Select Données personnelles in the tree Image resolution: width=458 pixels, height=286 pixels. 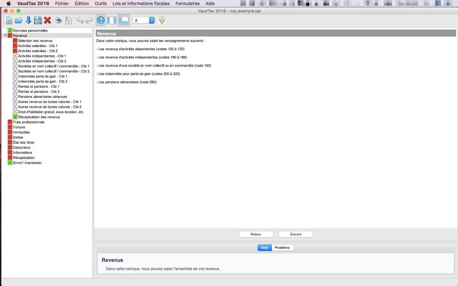[30, 31]
